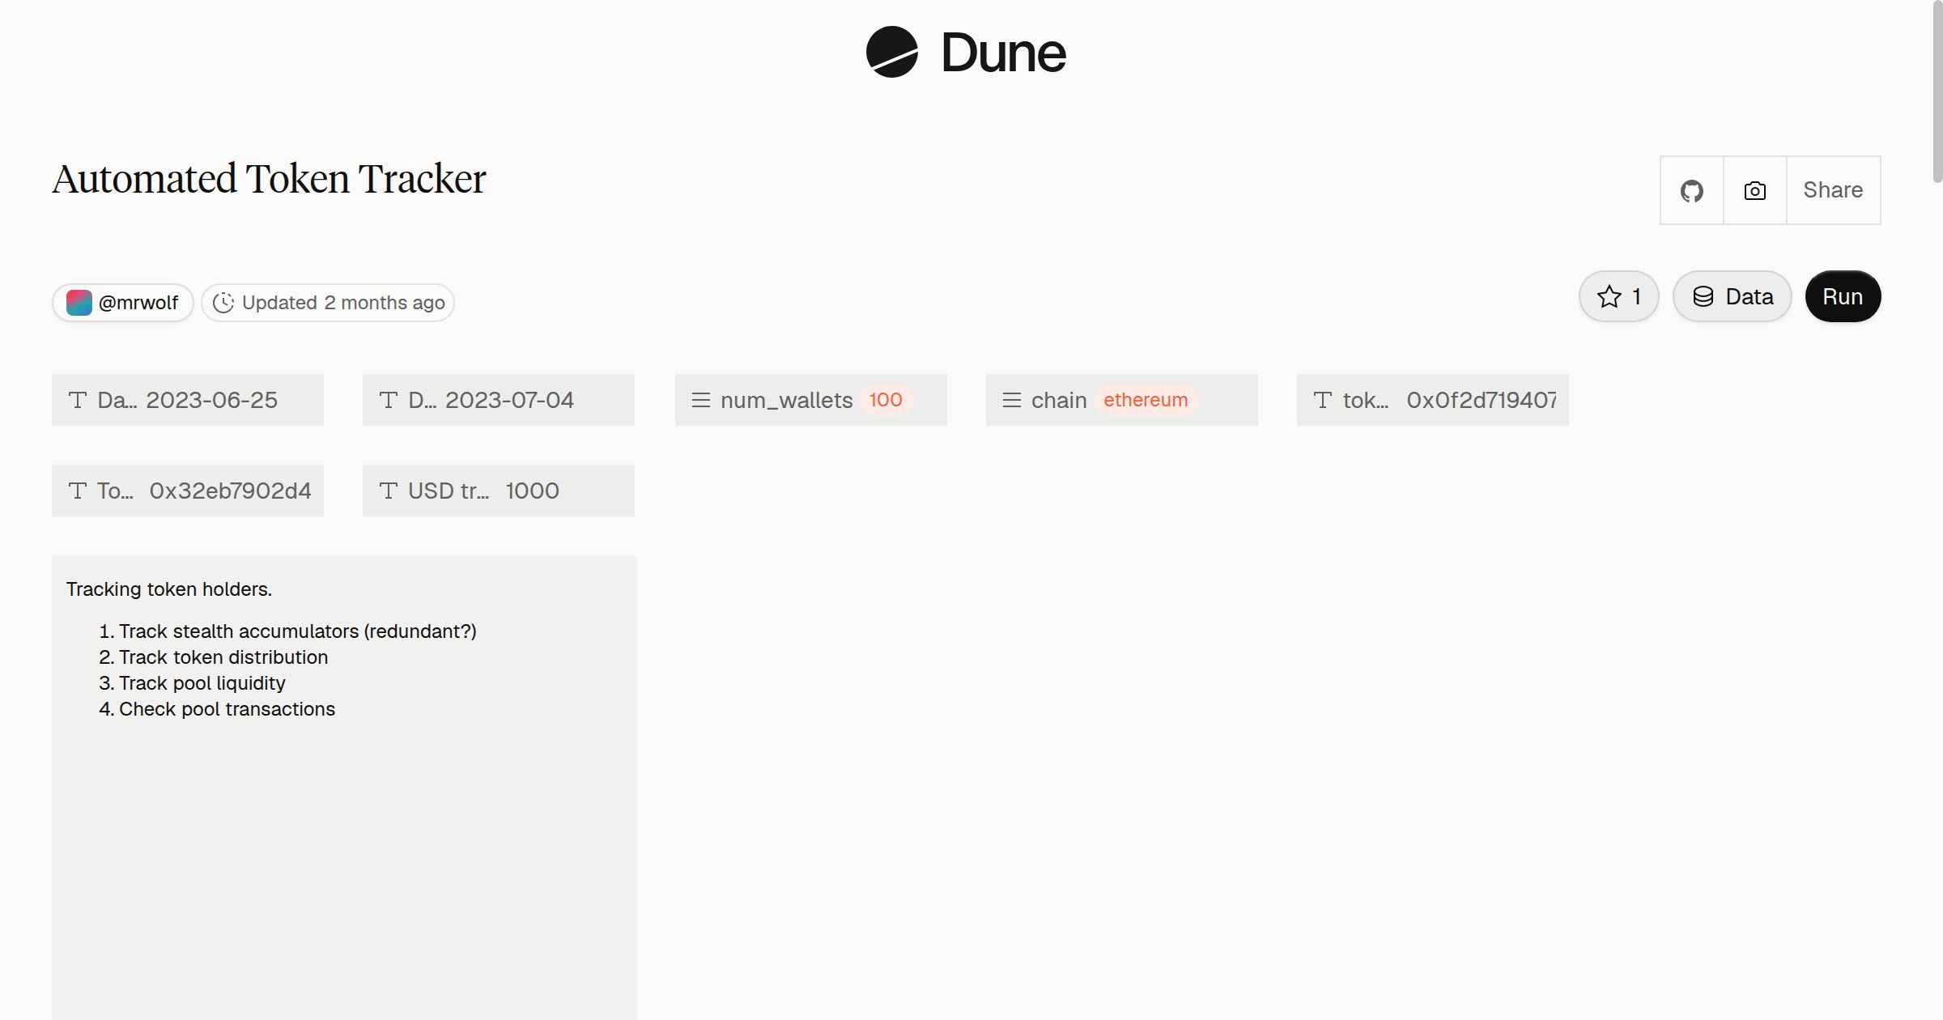Click the camera screenshot icon
Image resolution: width=1943 pixels, height=1020 pixels.
pos(1754,190)
